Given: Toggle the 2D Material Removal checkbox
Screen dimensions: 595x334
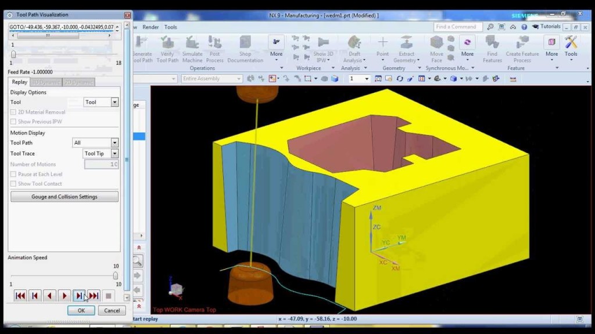Looking at the screenshot, I should pyautogui.click(x=13, y=112).
